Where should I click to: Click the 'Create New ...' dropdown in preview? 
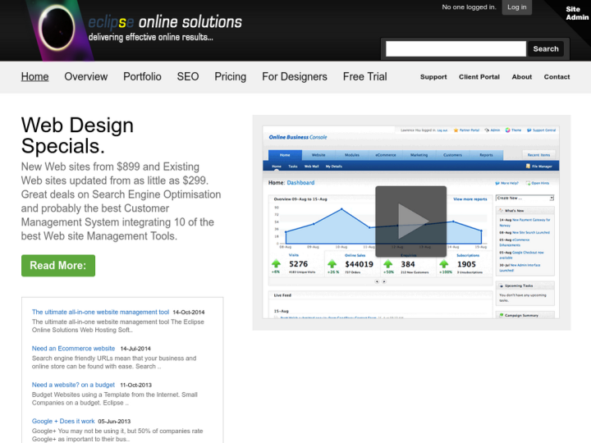tap(525, 199)
